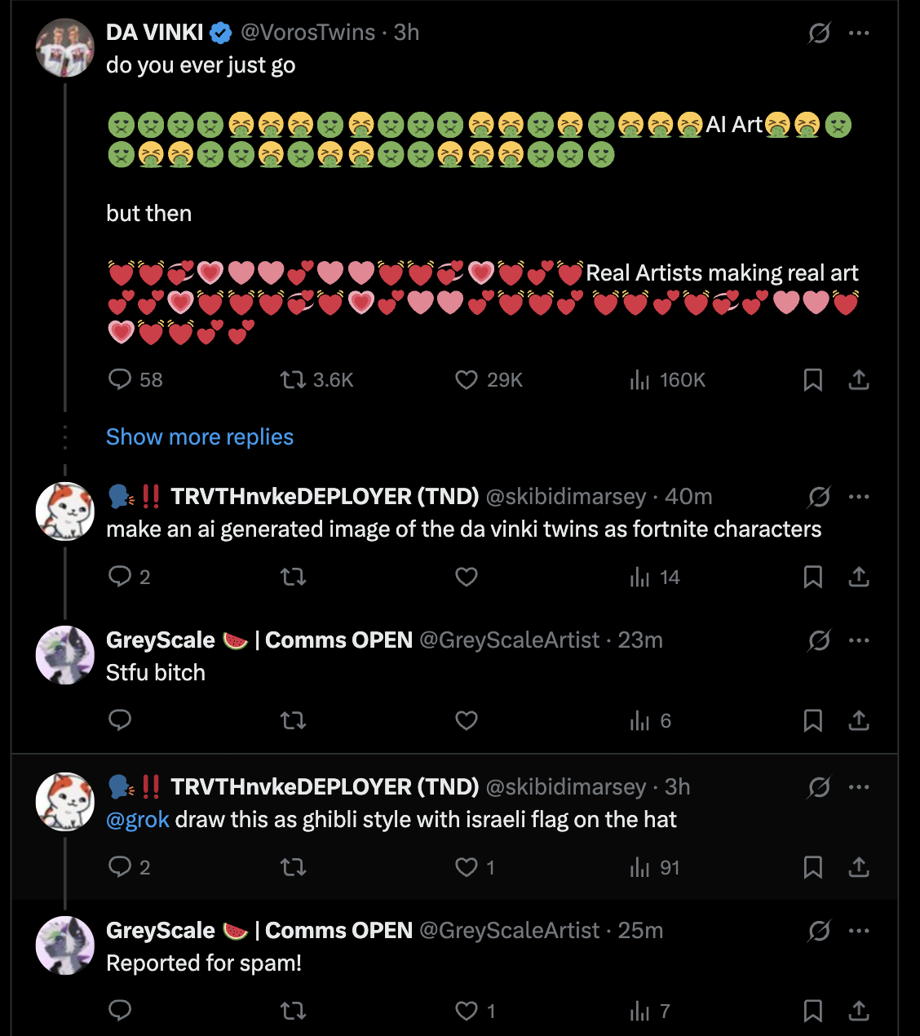
Task: Like the 'Stfu bitch' reply
Action: coord(467,720)
